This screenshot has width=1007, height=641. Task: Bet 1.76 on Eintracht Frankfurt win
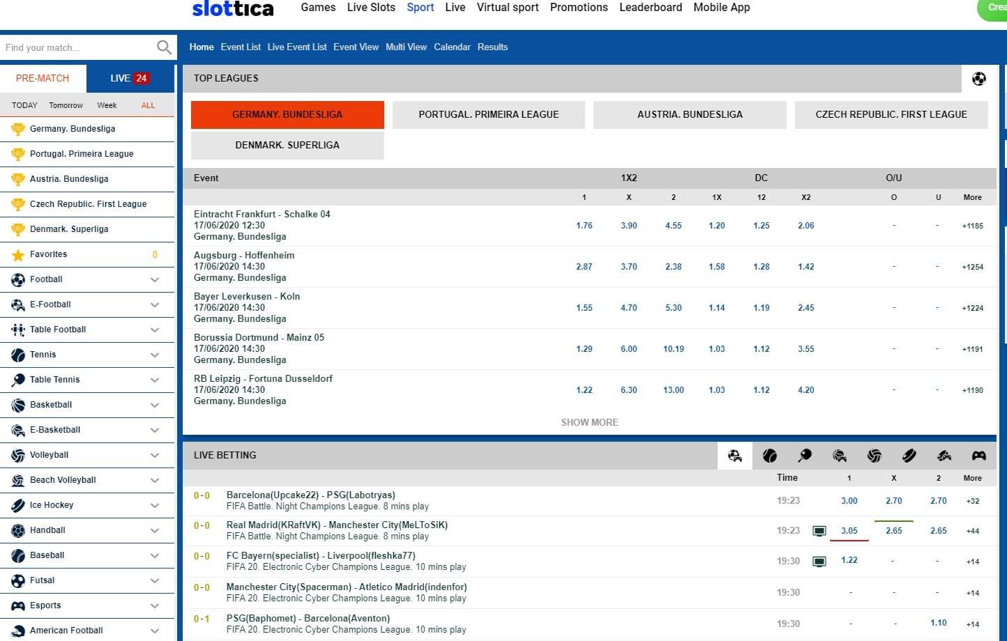[x=584, y=226]
